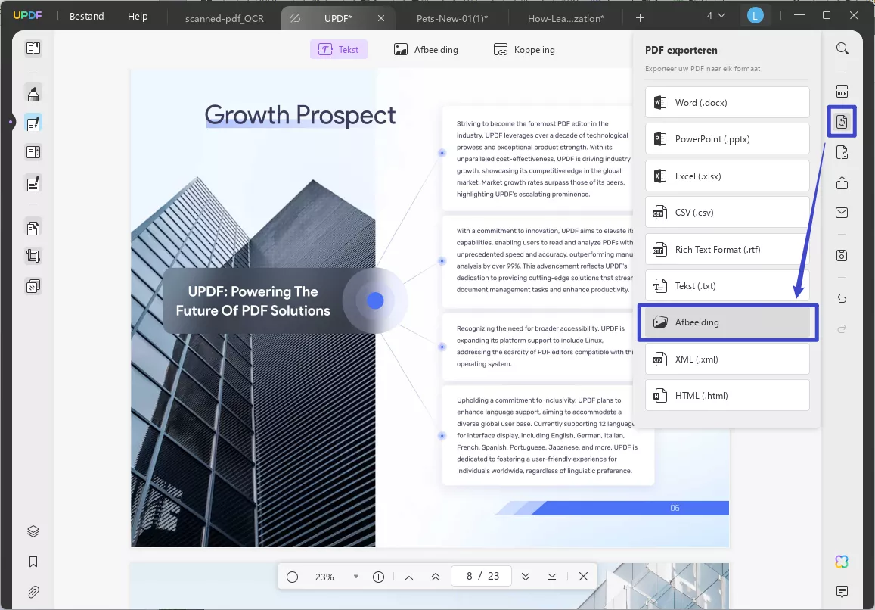Jump to the first page
This screenshot has width=875, height=610.
point(409,577)
